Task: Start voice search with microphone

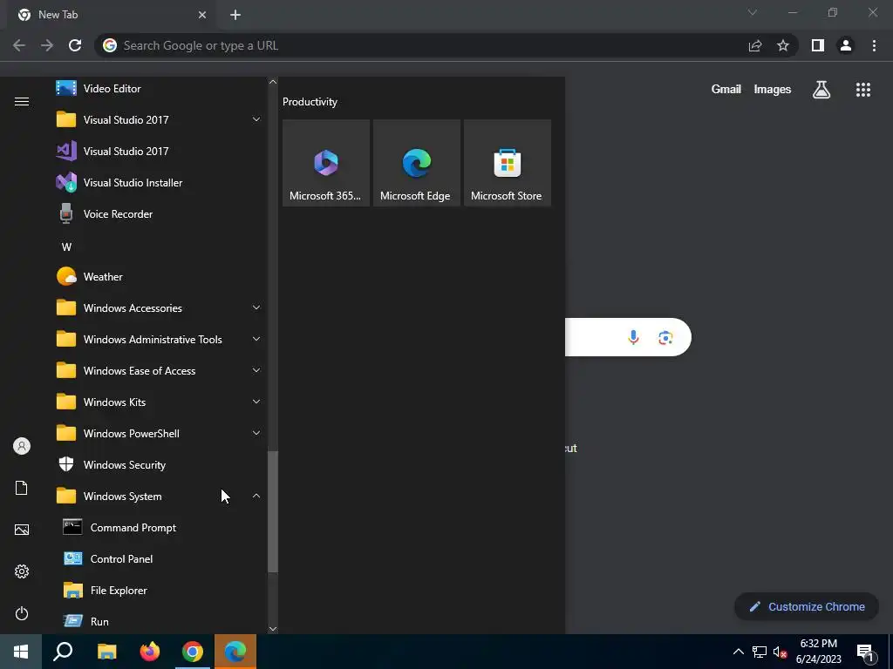Action: [633, 337]
